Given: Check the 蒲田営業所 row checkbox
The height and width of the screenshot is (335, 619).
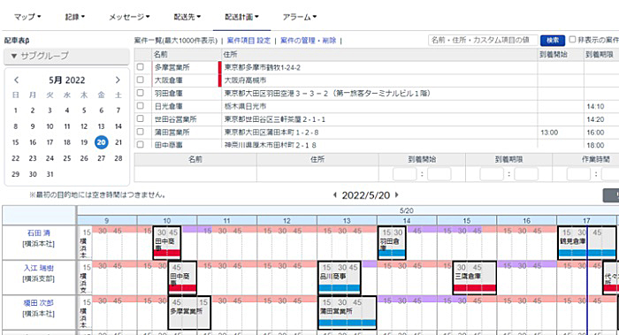Looking at the screenshot, I should [x=140, y=132].
